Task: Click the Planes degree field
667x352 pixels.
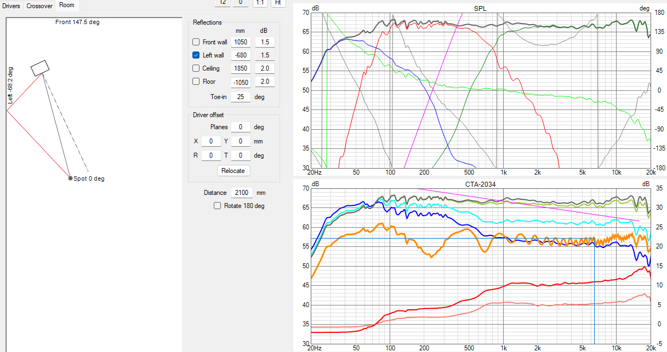Action: click(241, 127)
